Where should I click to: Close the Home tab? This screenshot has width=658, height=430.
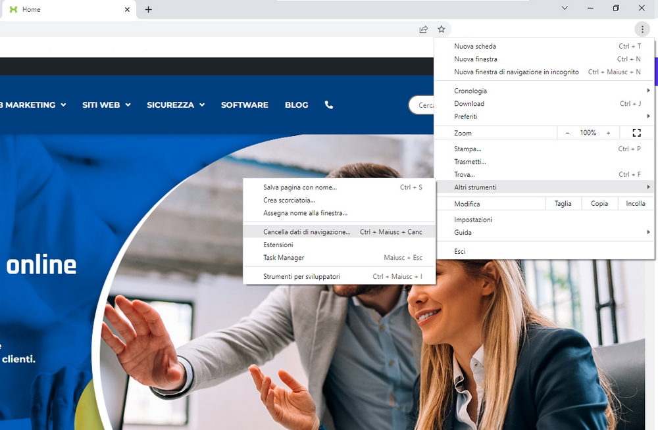coord(127,9)
